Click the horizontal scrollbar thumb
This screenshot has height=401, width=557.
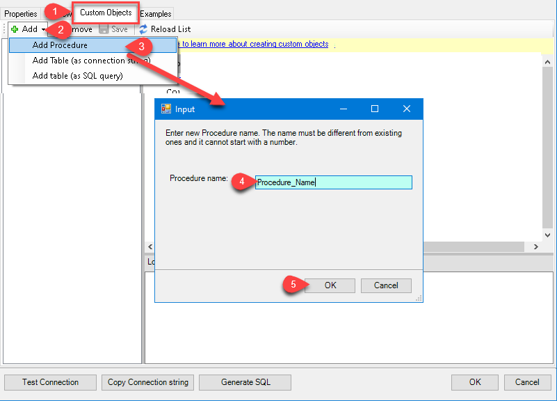474,246
